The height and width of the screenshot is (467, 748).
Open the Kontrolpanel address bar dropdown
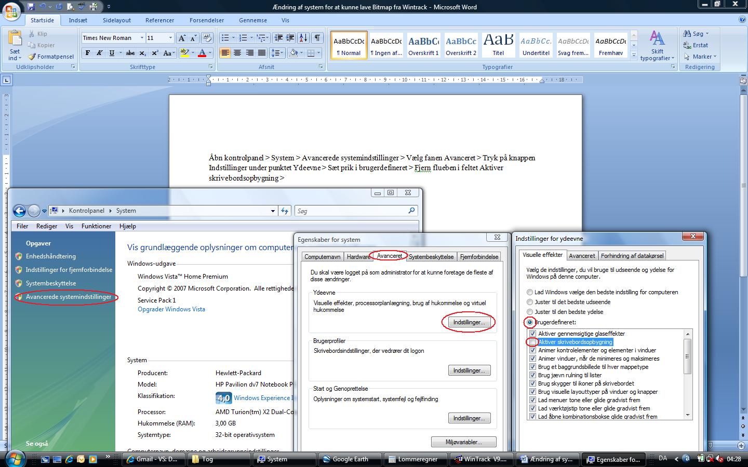point(273,211)
